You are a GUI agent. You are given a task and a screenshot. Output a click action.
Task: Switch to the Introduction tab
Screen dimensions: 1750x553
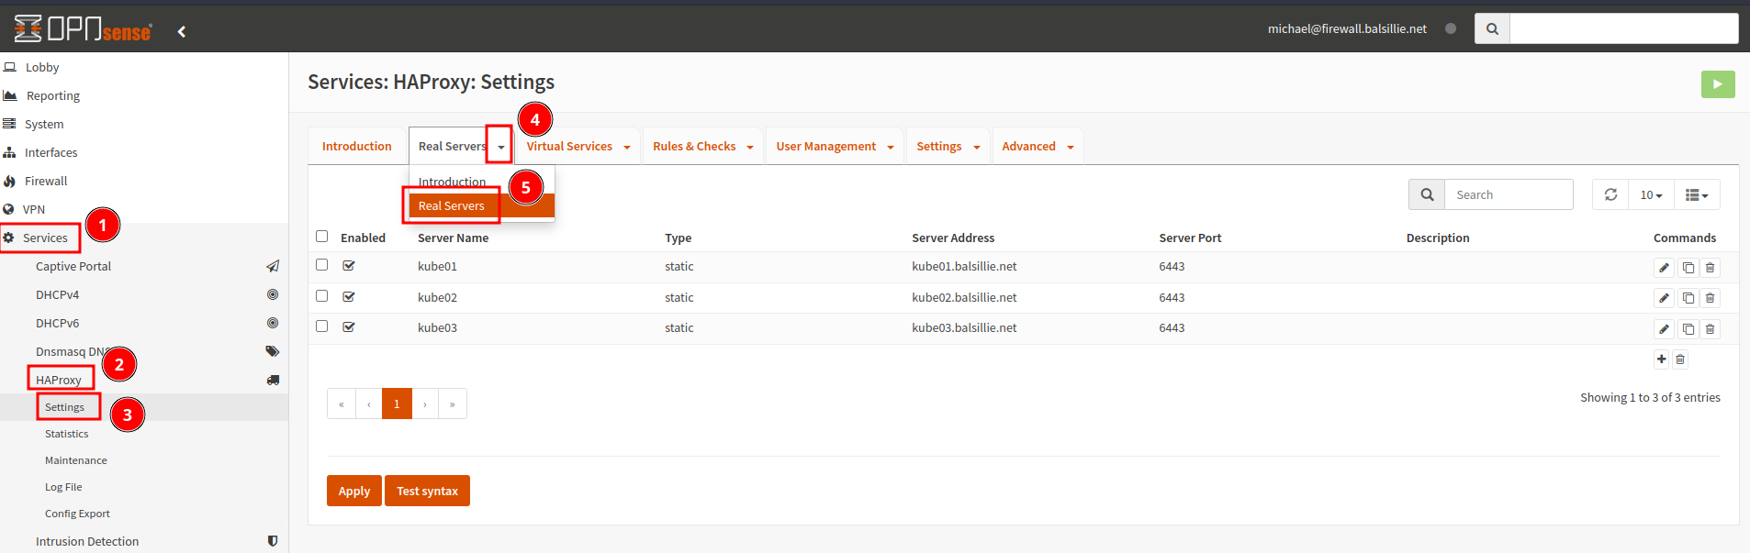pyautogui.click(x=357, y=146)
